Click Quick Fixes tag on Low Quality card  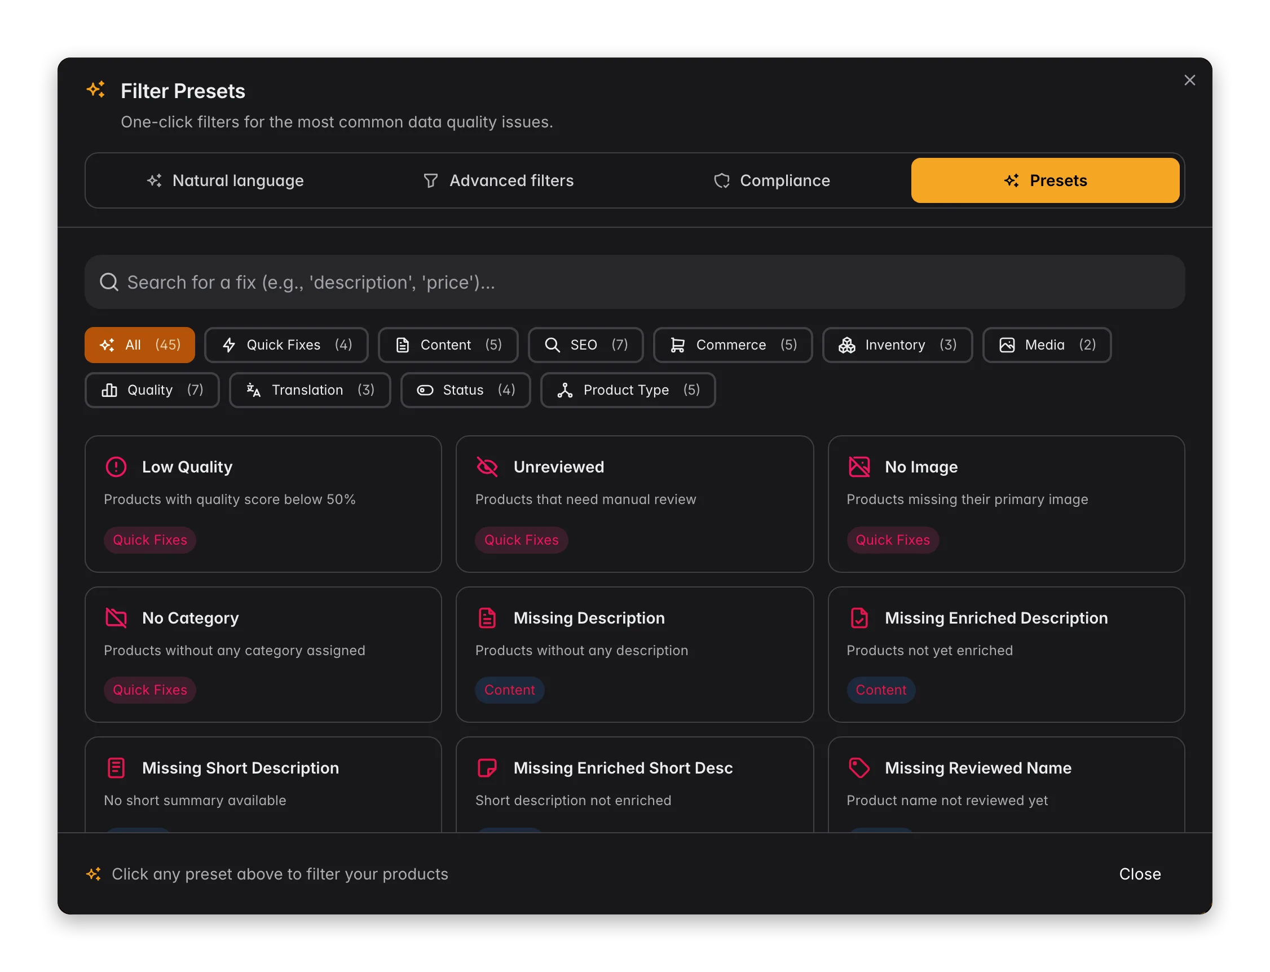[x=150, y=540]
